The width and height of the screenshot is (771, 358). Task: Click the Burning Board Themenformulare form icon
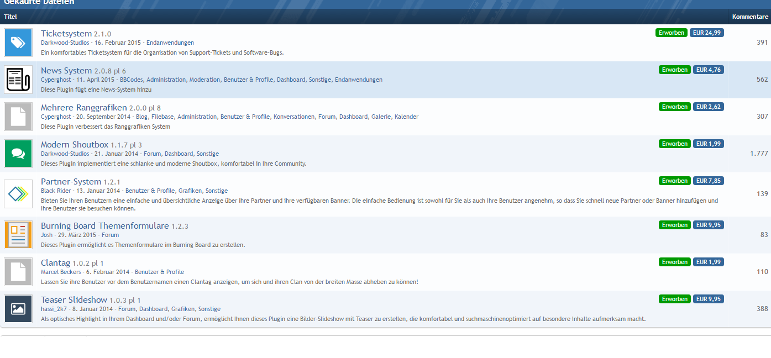[x=18, y=235]
